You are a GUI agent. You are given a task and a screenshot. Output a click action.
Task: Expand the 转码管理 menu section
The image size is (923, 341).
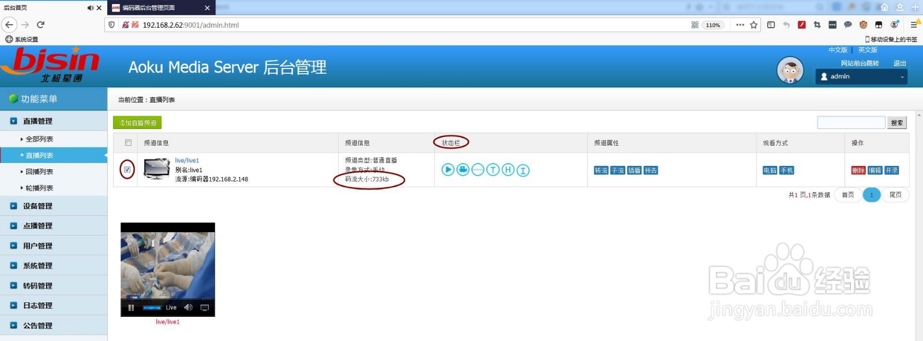pos(54,286)
